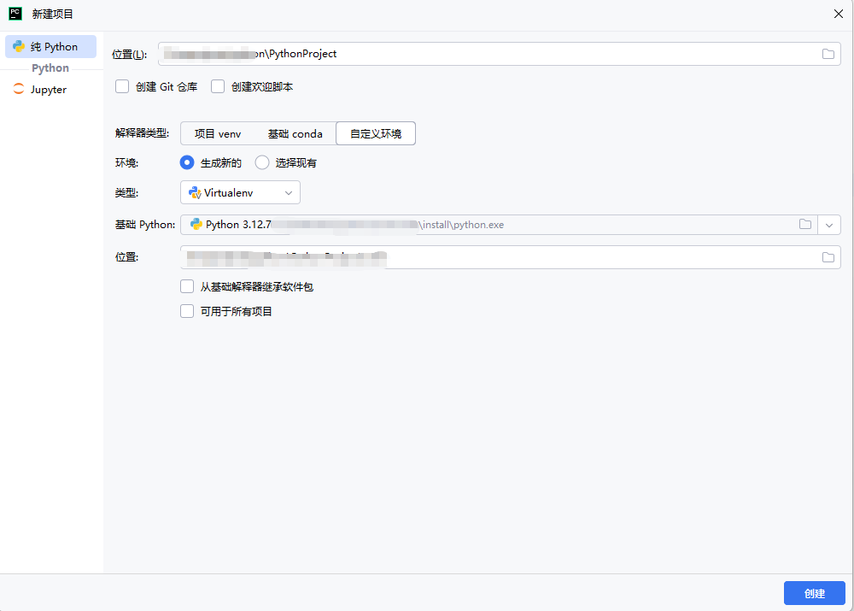Toggle make available to all projects
The width and height of the screenshot is (854, 611).
click(187, 311)
